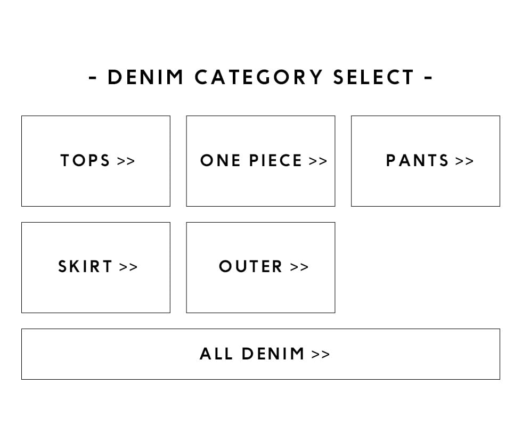The image size is (522, 442).
Task: Click the DENIM CATEGORY SELECT heading
Action: [x=260, y=78]
